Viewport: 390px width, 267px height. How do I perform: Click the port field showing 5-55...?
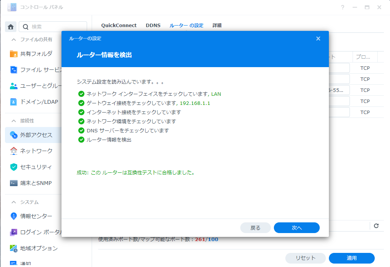(339, 90)
